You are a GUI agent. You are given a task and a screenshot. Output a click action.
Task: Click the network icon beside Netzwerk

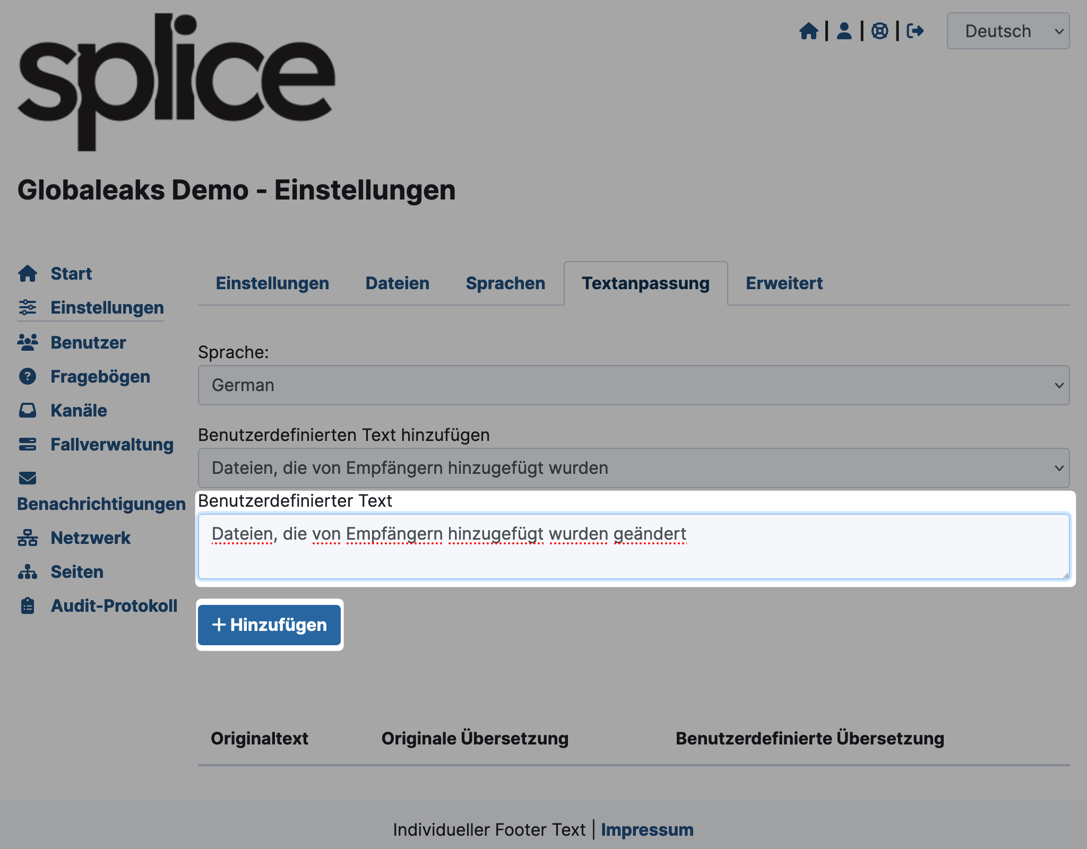pos(28,538)
